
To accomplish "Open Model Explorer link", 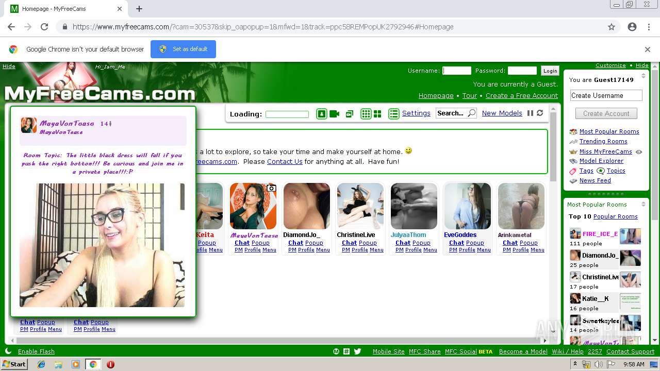I will 601,161.
